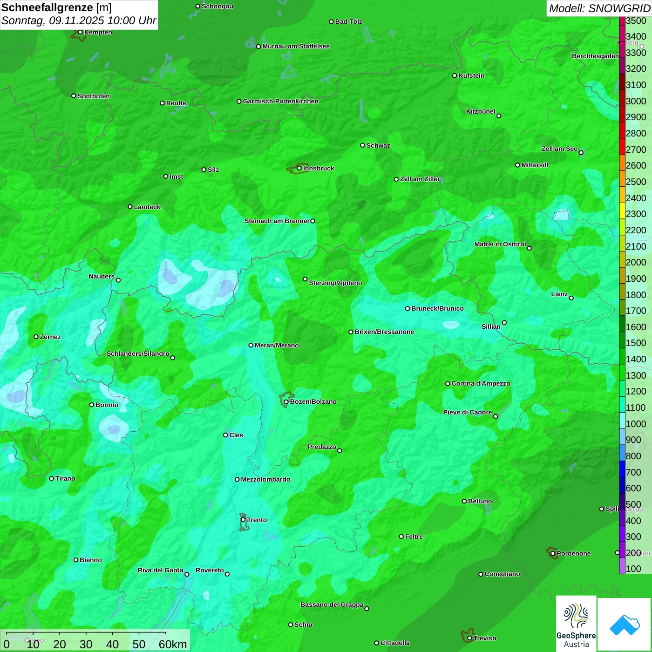Click the Bozen/Bolzano city marker
The height and width of the screenshot is (652, 652).
[286, 401]
